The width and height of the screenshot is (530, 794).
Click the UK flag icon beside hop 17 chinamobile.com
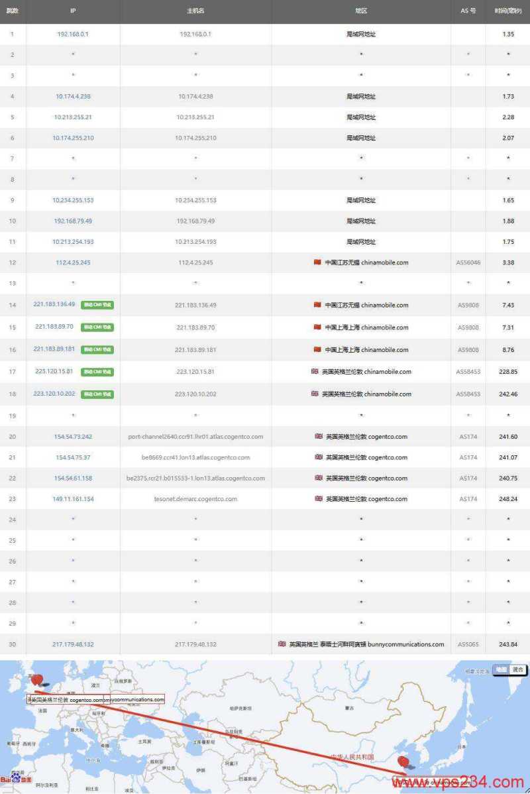point(315,371)
